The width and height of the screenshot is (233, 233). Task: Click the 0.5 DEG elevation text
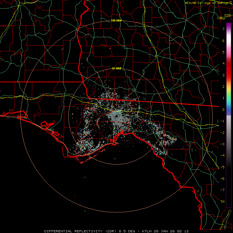(127, 231)
